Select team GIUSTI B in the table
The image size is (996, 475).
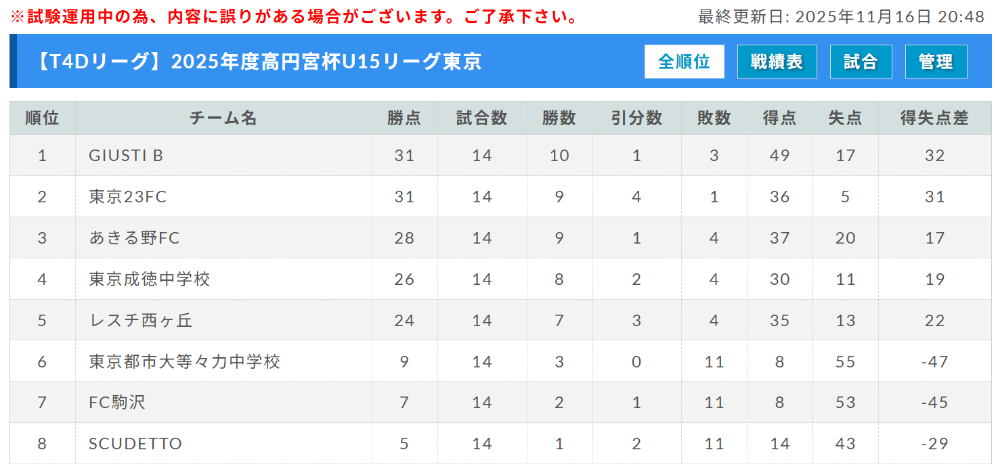coord(126,156)
